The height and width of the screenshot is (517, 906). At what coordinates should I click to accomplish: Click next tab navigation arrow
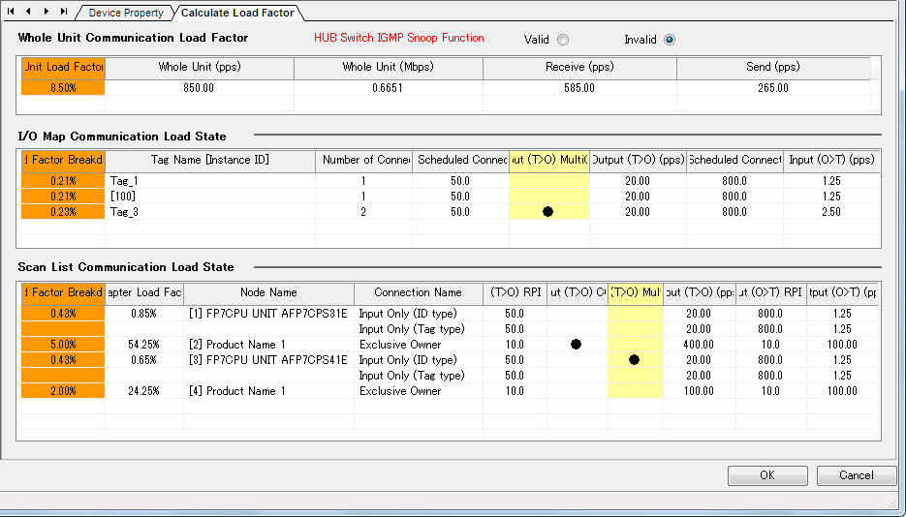click(x=47, y=12)
